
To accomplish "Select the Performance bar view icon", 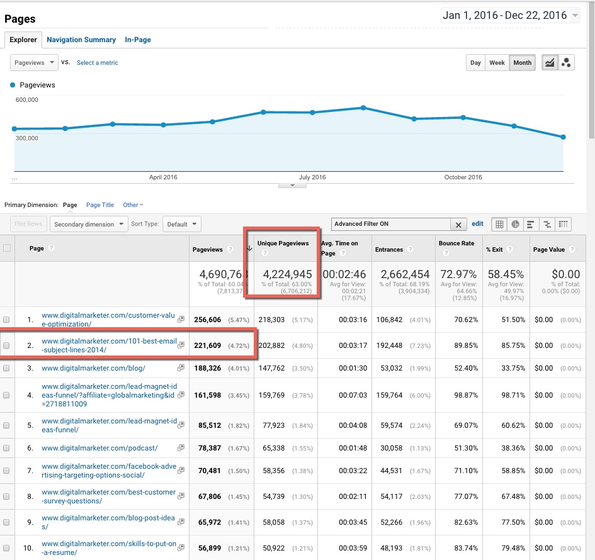I will pyautogui.click(x=531, y=224).
